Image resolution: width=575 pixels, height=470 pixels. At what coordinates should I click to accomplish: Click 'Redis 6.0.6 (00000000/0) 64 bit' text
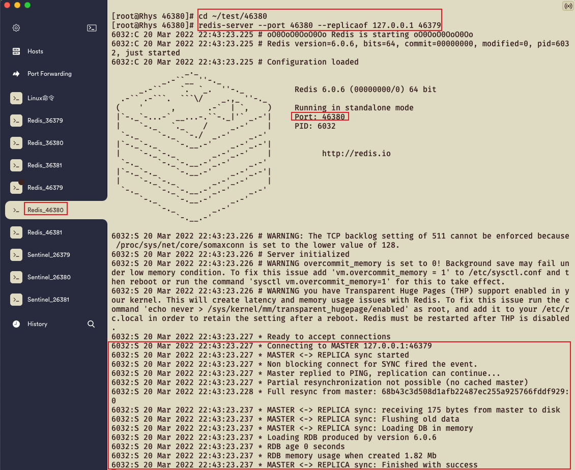[x=365, y=90]
